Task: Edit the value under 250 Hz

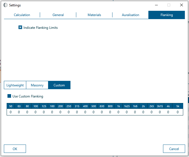Action: [x=69, y=112]
